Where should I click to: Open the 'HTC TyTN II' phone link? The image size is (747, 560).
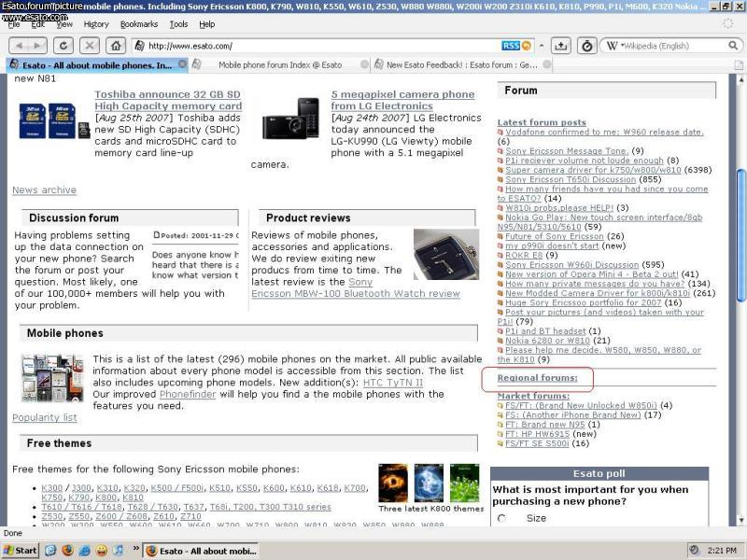pos(393,383)
